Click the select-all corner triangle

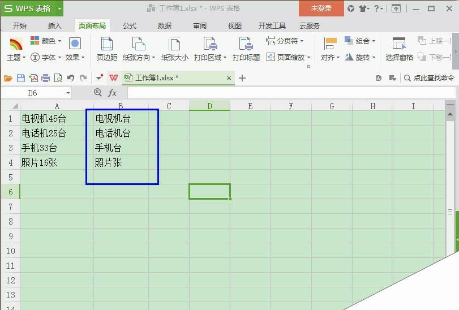(x=15, y=106)
